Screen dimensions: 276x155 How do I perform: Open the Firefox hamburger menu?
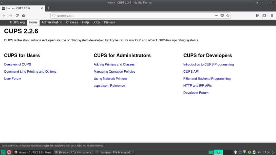pyautogui.click(x=272, y=15)
